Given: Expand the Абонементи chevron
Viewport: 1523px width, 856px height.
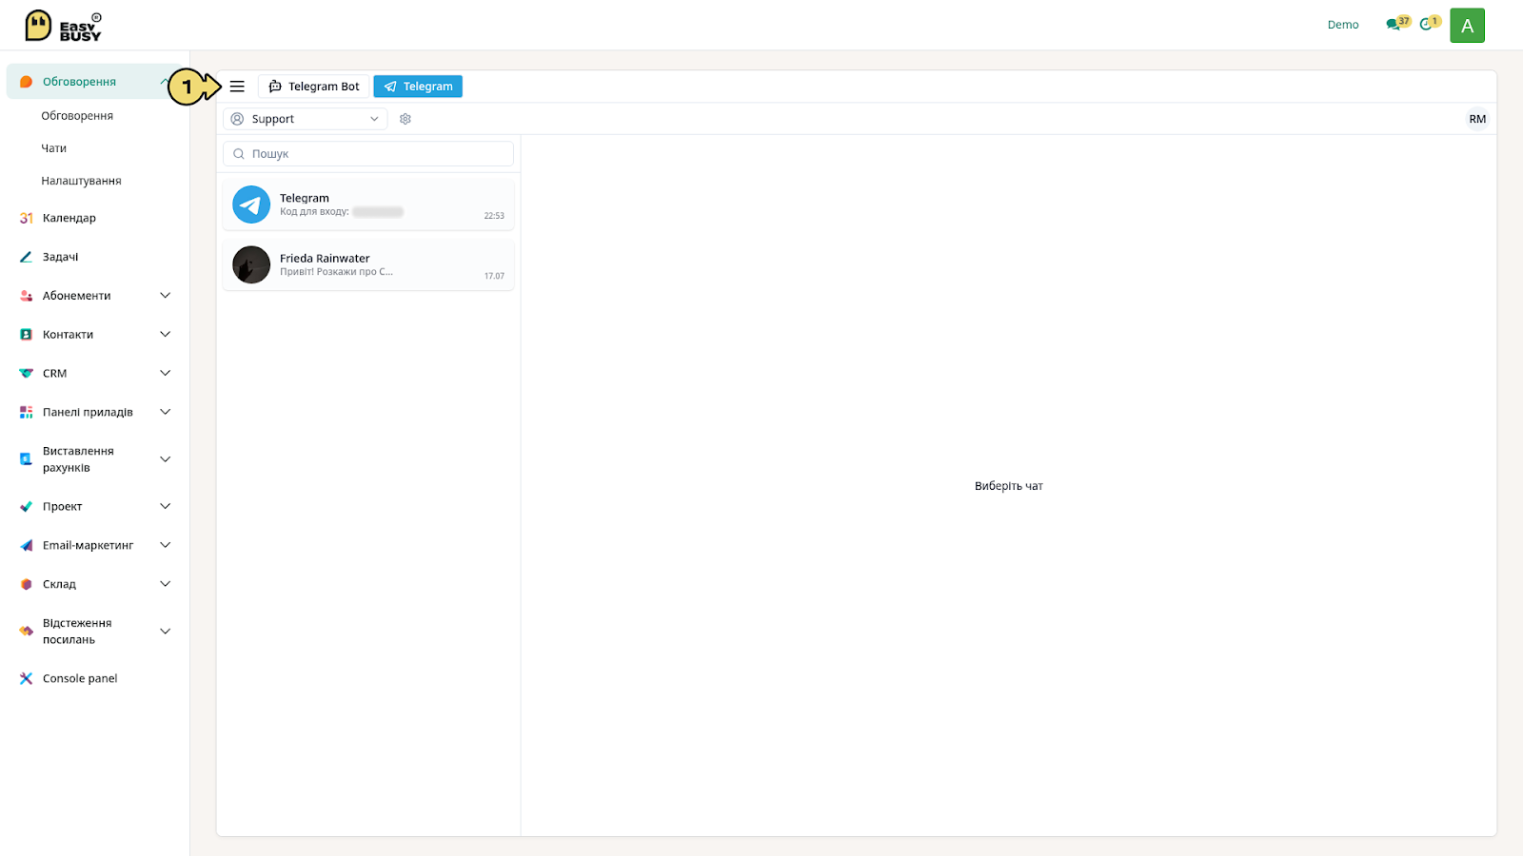Looking at the screenshot, I should tap(166, 296).
